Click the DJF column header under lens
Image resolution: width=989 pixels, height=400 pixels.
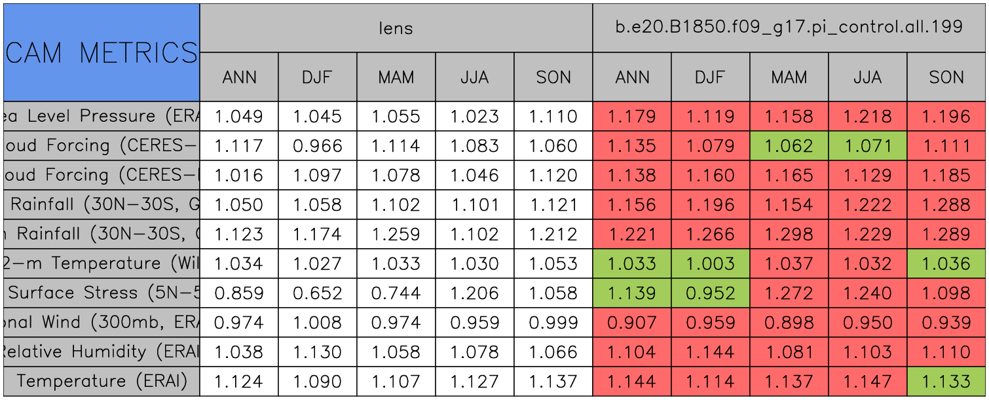pyautogui.click(x=318, y=77)
